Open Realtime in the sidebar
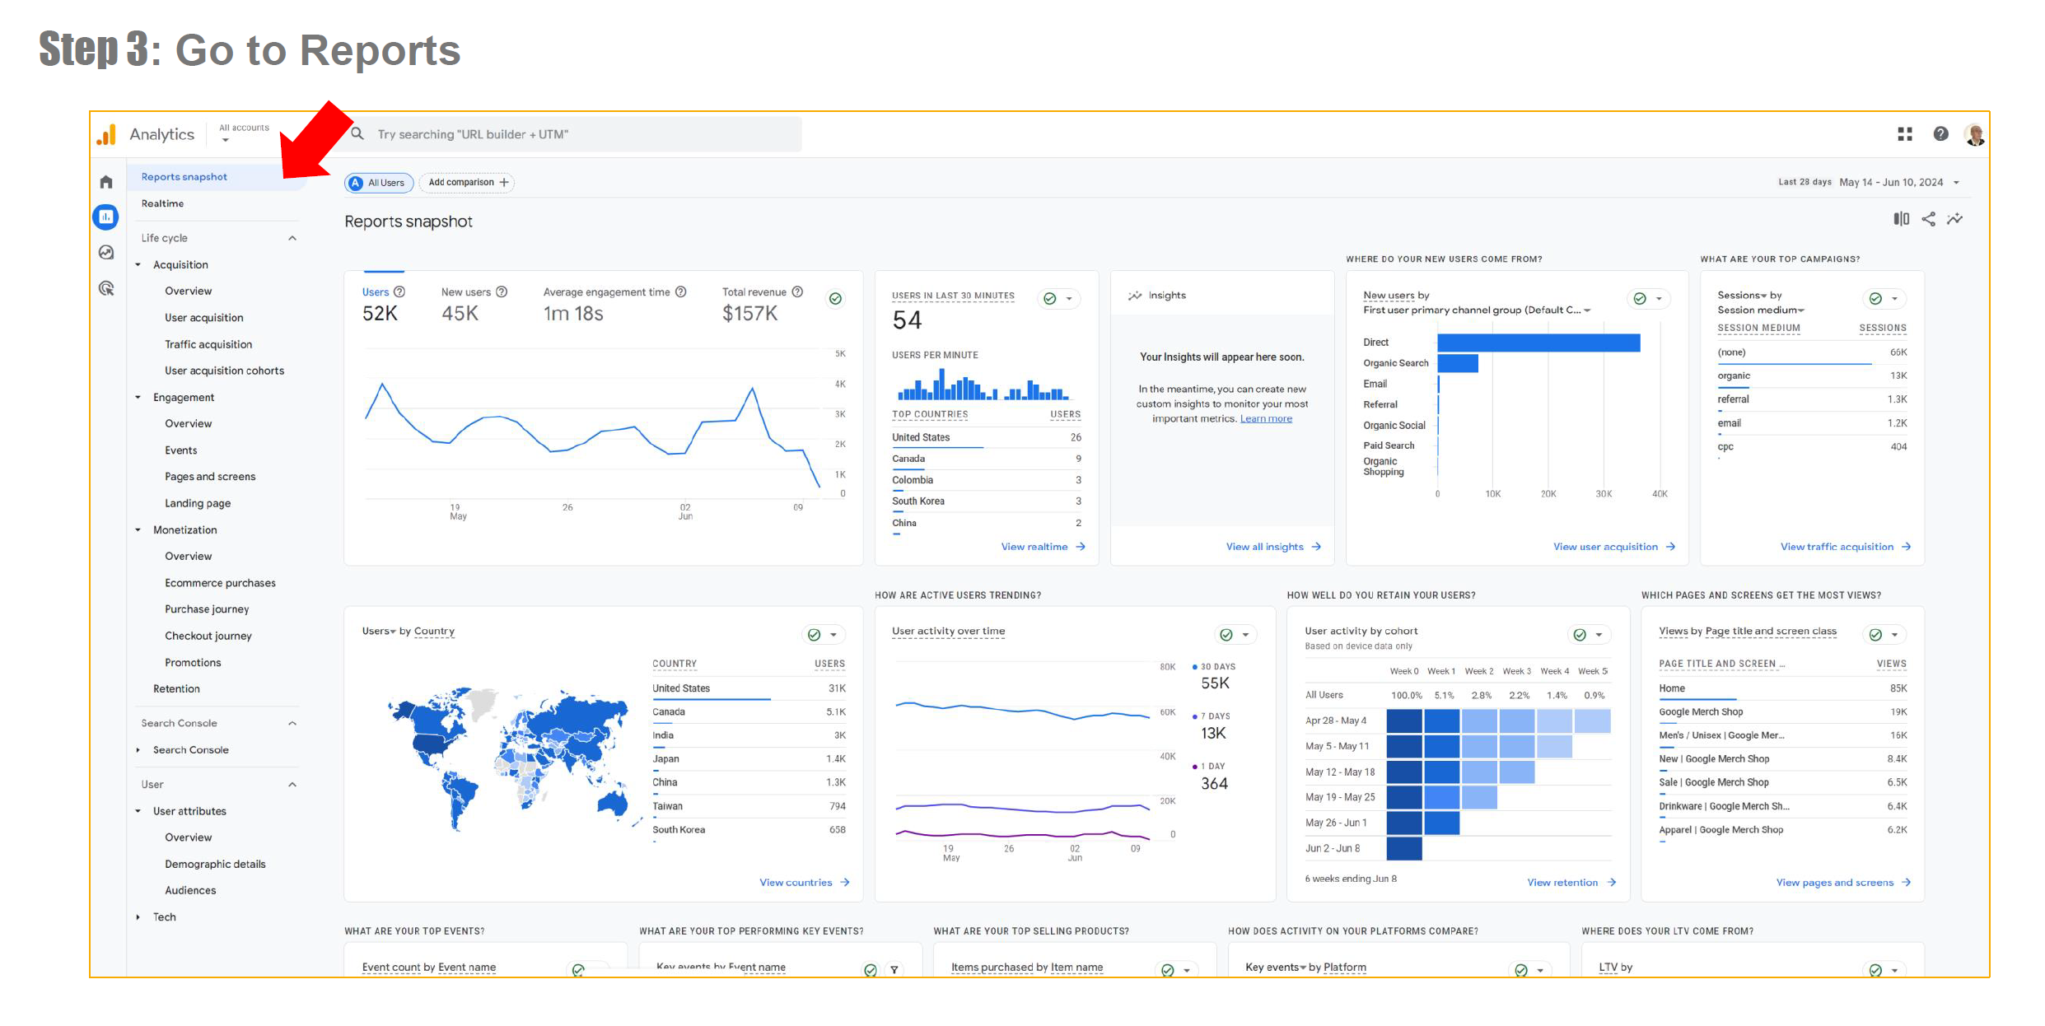Image resolution: width=2045 pixels, height=1026 pixels. click(162, 203)
